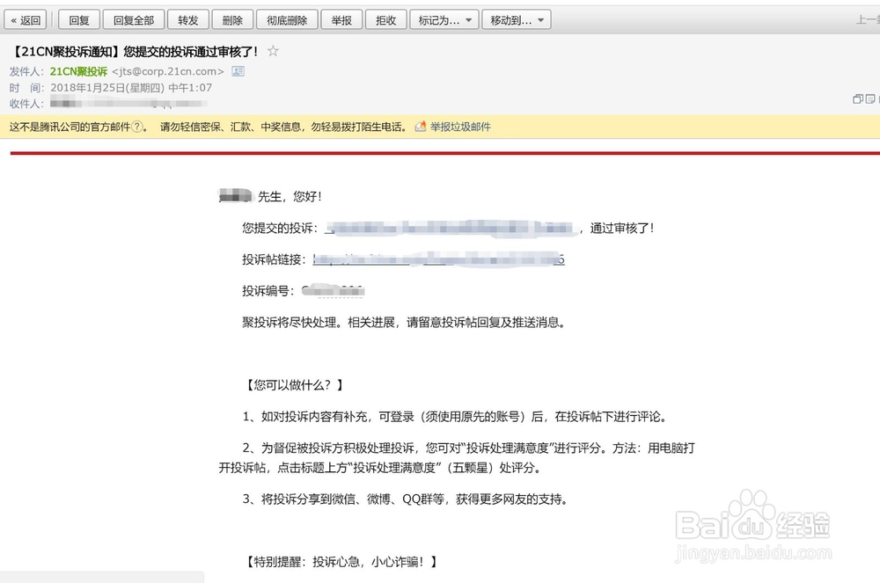Click the date 2018年1月25日(星期四) 中午1:07

point(131,87)
